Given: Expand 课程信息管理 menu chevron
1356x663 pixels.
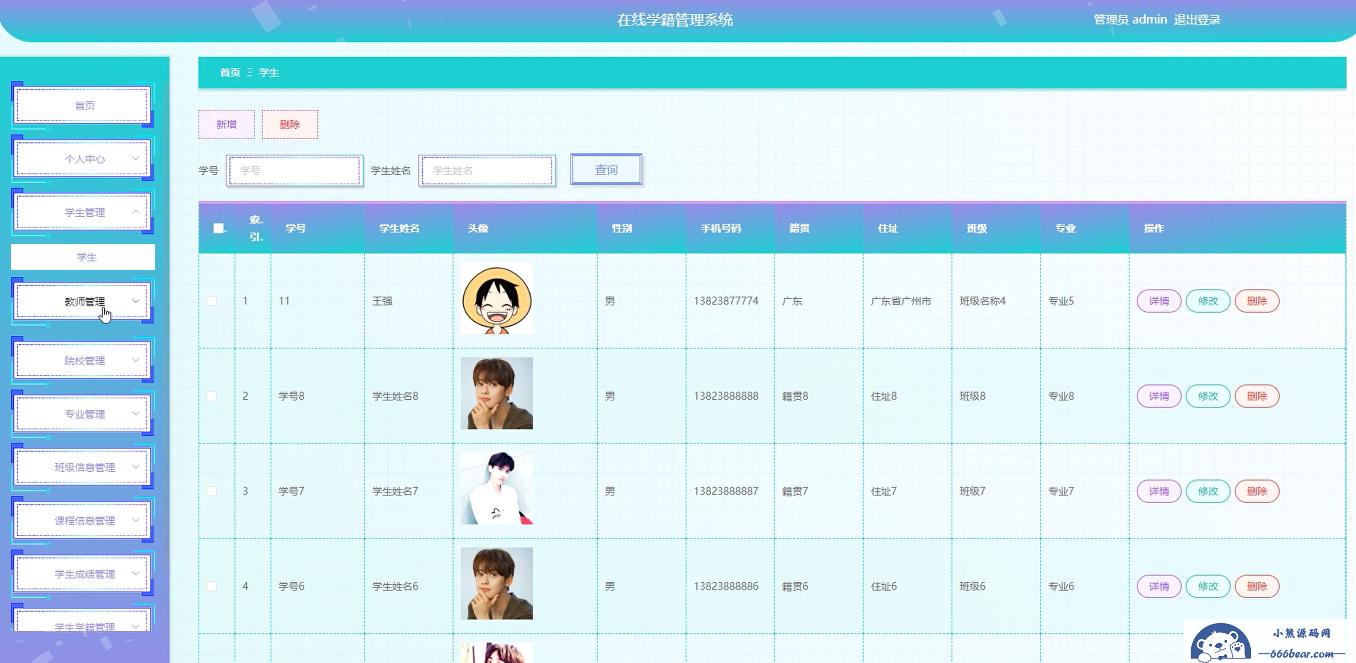Looking at the screenshot, I should click(136, 520).
